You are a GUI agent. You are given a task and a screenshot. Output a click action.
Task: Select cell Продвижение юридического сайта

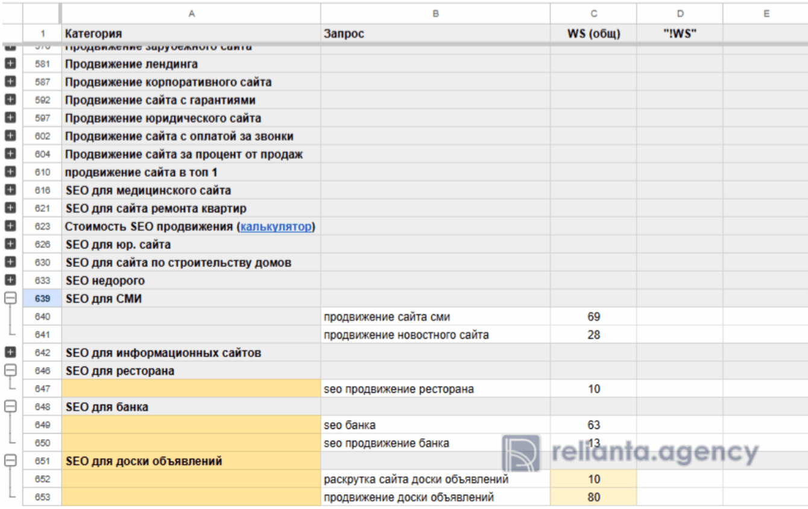191,118
